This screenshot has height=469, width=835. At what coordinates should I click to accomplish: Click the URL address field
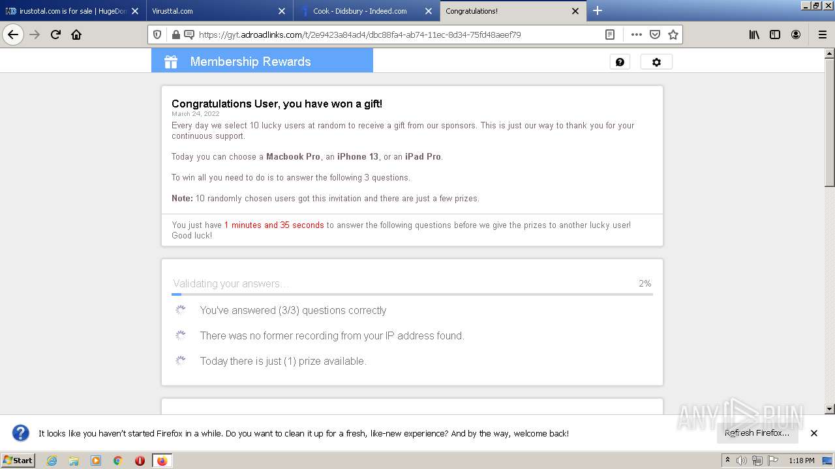(x=397, y=35)
